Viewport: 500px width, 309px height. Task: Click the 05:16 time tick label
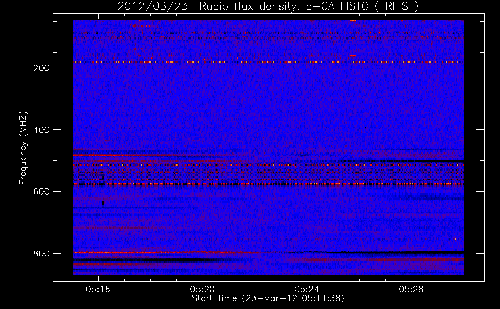[98, 290]
